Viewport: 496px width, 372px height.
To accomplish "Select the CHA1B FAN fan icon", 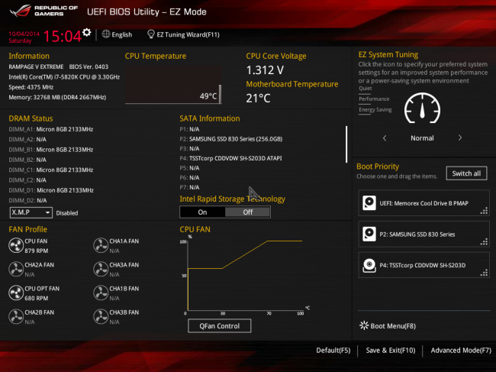I will coord(101,293).
